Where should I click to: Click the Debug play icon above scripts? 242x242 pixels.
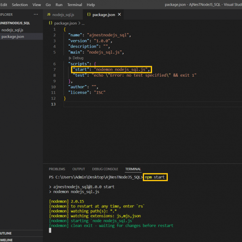pyautogui.click(x=70, y=58)
